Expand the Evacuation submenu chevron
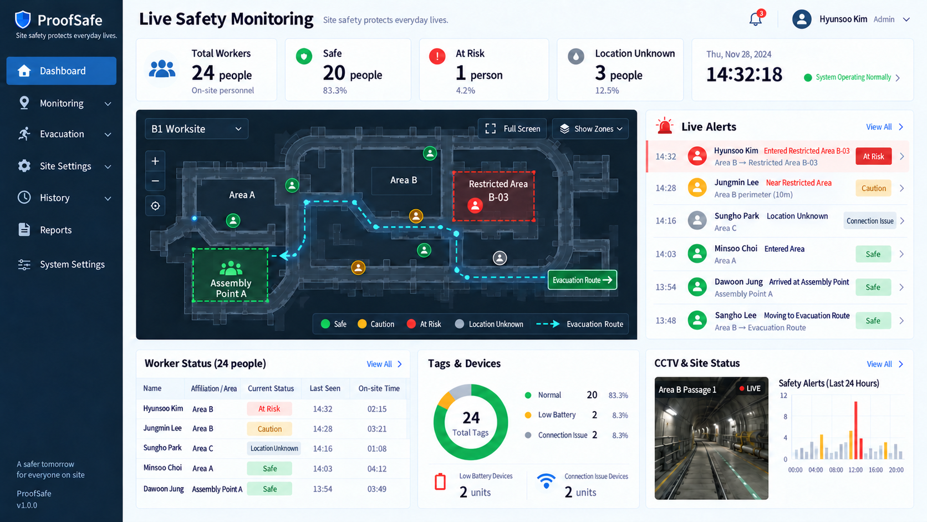 [x=108, y=134]
